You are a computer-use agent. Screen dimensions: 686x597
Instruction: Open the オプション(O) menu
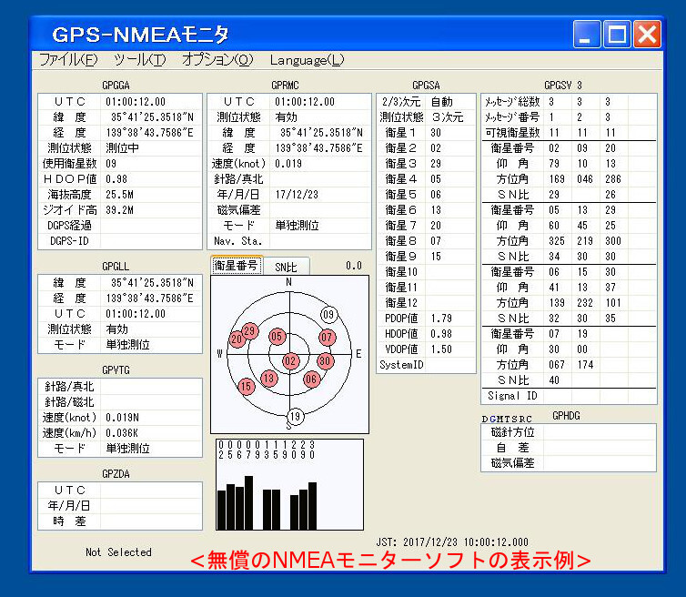(217, 60)
